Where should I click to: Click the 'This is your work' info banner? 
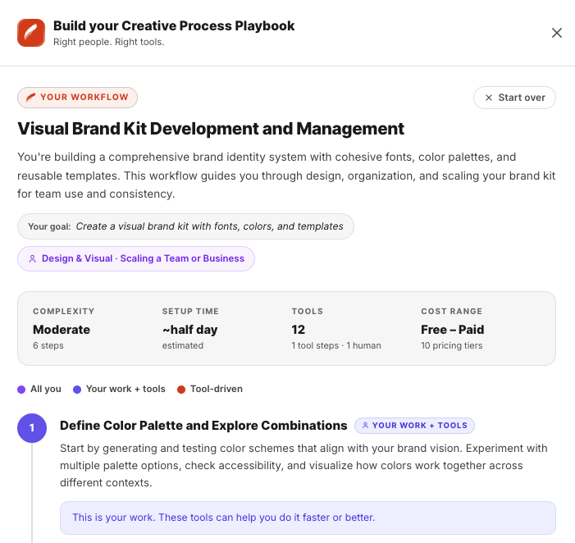(x=308, y=518)
